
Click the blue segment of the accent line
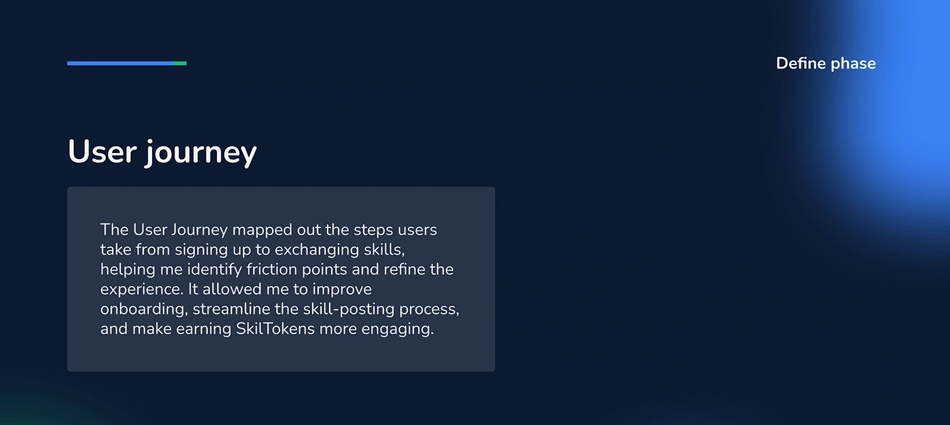tap(120, 63)
